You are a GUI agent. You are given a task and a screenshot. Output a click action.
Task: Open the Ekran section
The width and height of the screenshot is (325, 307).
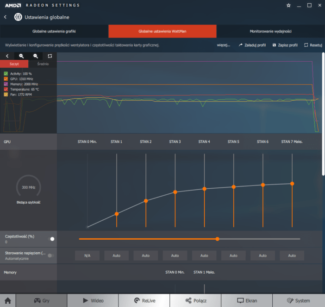click(x=247, y=301)
